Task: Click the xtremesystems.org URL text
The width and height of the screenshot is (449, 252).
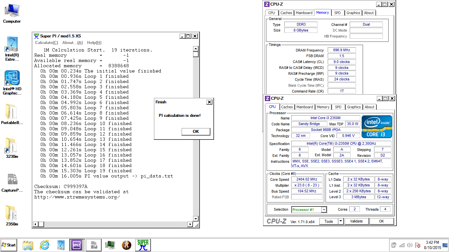Action: (77, 197)
